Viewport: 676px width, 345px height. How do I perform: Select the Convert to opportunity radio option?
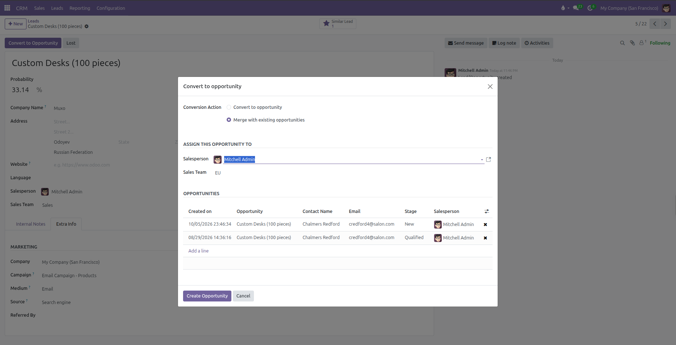click(x=229, y=107)
